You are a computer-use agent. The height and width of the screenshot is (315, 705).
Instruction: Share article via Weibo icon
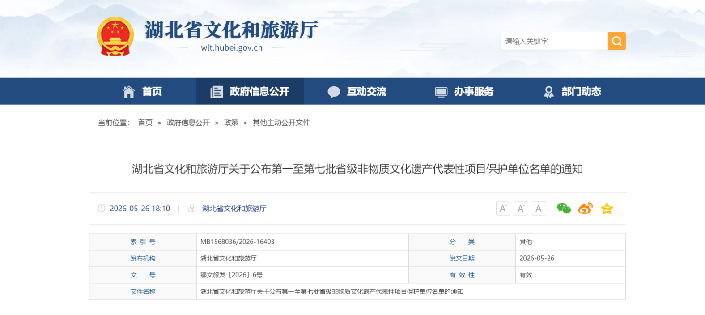click(585, 209)
